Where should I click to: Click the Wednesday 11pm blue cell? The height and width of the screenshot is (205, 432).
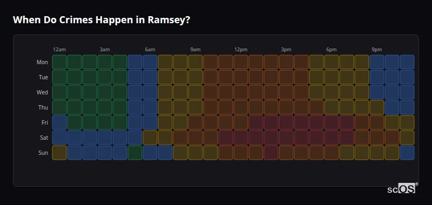pyautogui.click(x=407, y=92)
